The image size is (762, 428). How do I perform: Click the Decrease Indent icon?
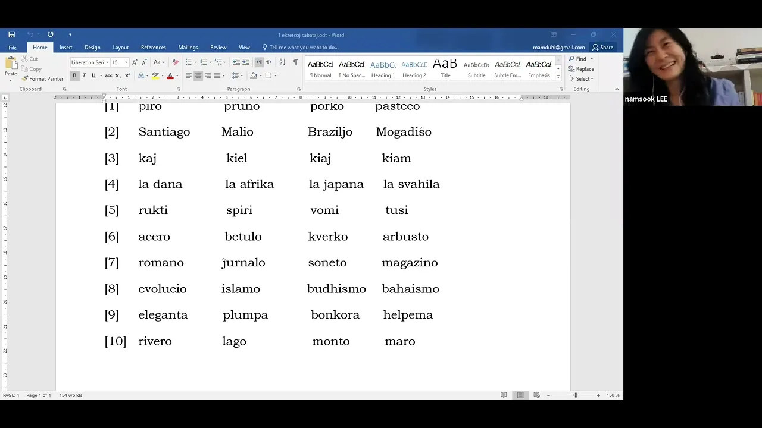[x=236, y=62]
